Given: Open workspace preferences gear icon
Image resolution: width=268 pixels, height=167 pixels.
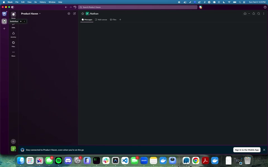Looking at the screenshot, I should point(69,14).
